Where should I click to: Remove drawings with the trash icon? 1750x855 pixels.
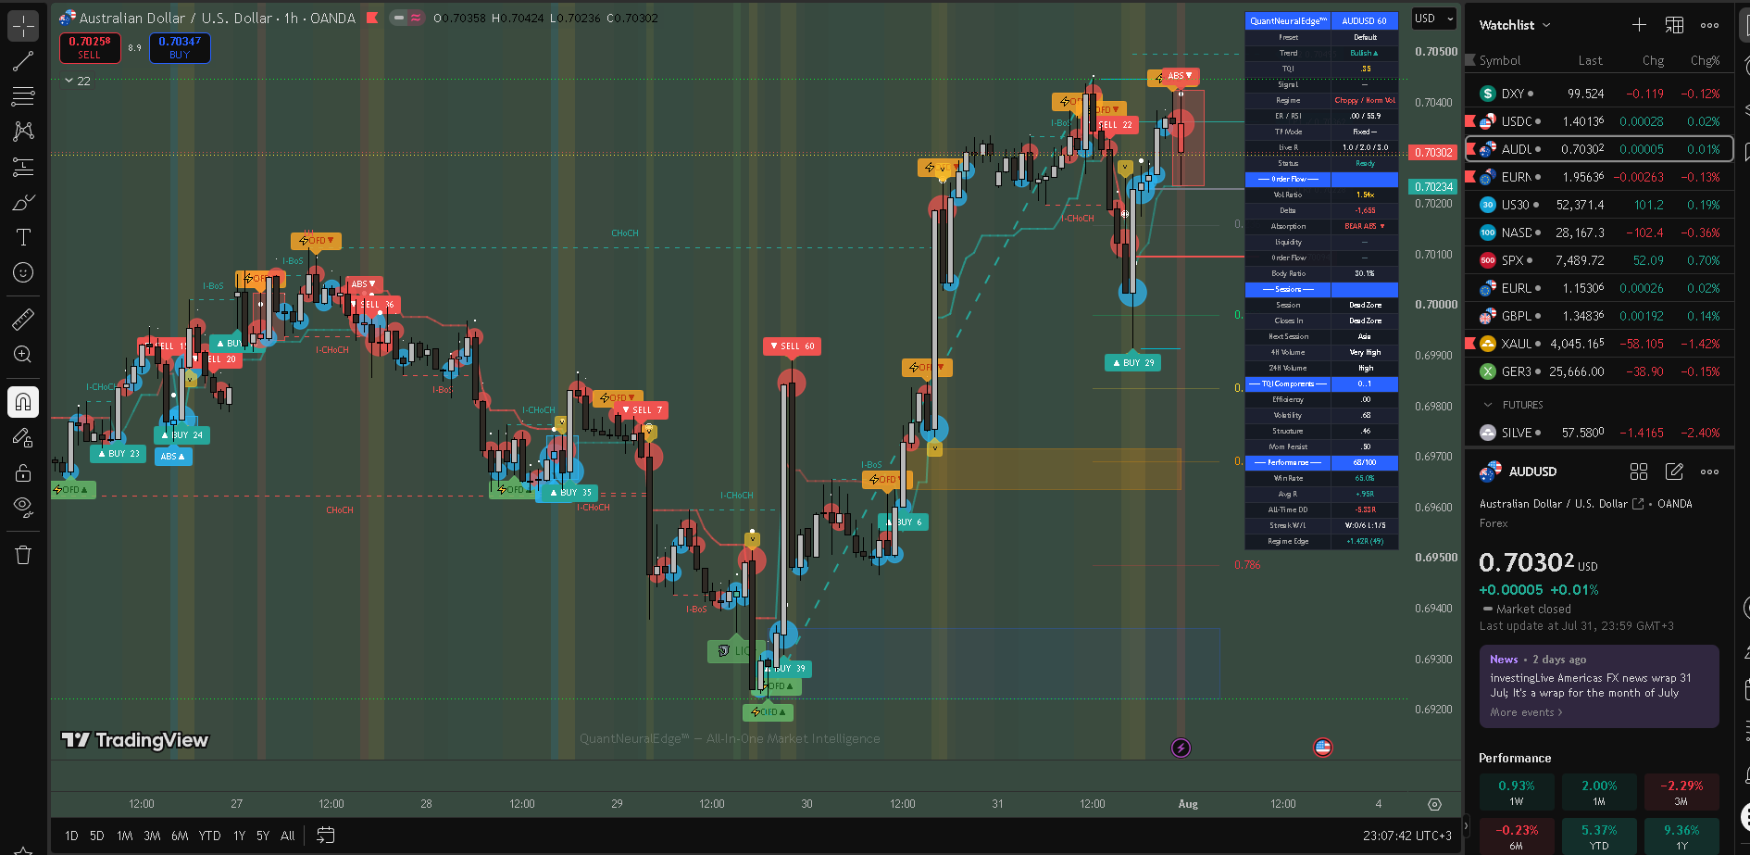click(x=23, y=555)
